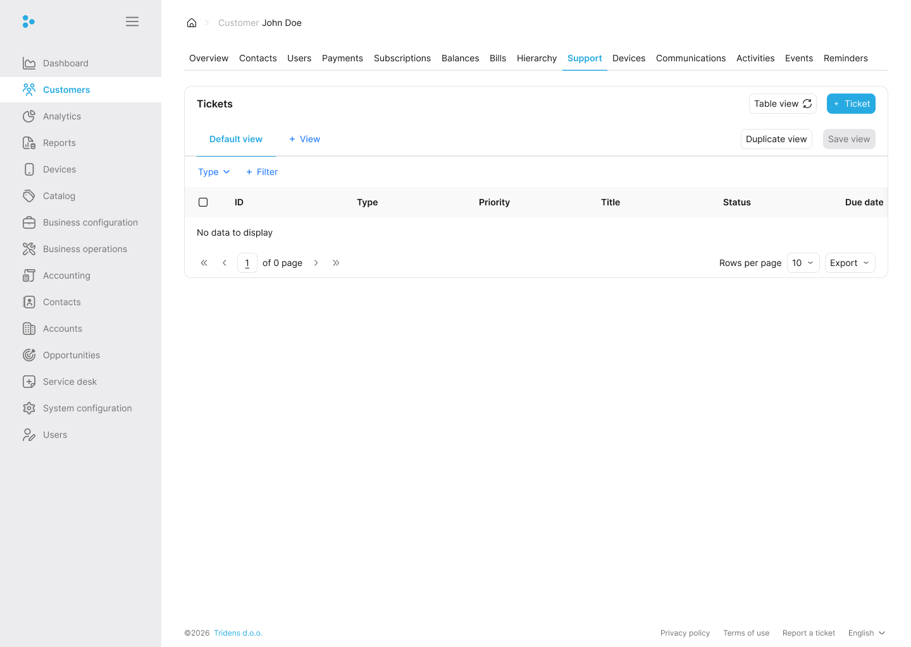
Task: Collapse sidebar with hamburger menu icon
Action: 132,21
